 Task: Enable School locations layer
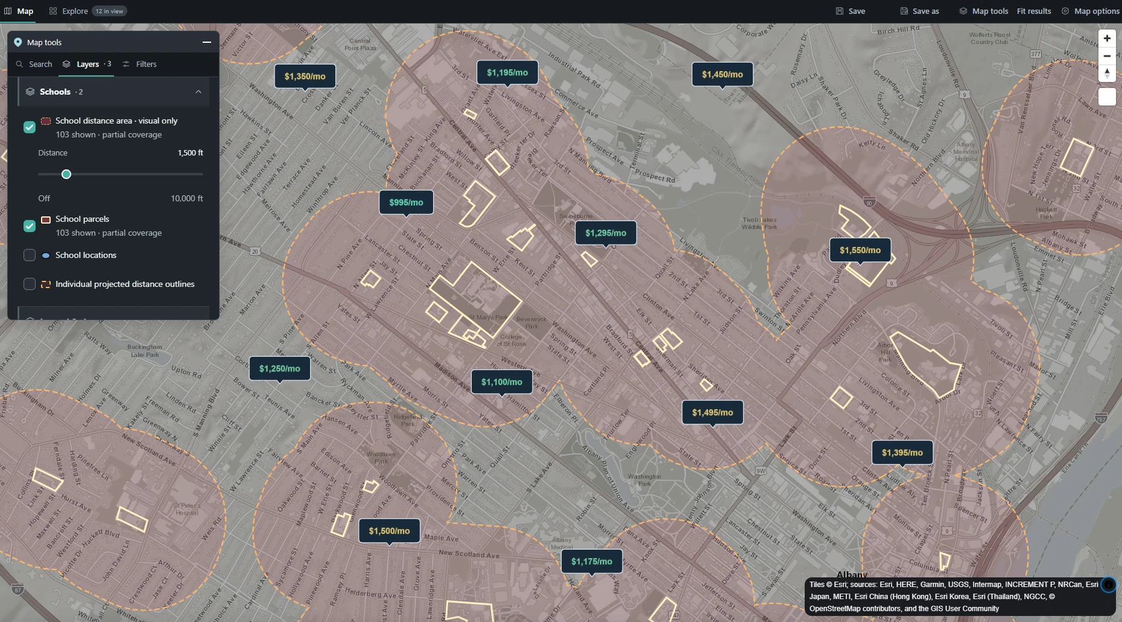click(30, 255)
